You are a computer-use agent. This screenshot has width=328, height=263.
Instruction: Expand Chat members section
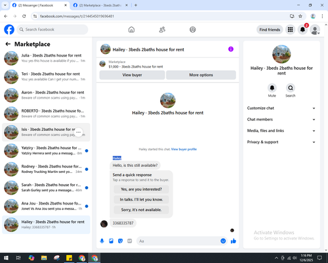click(x=281, y=120)
